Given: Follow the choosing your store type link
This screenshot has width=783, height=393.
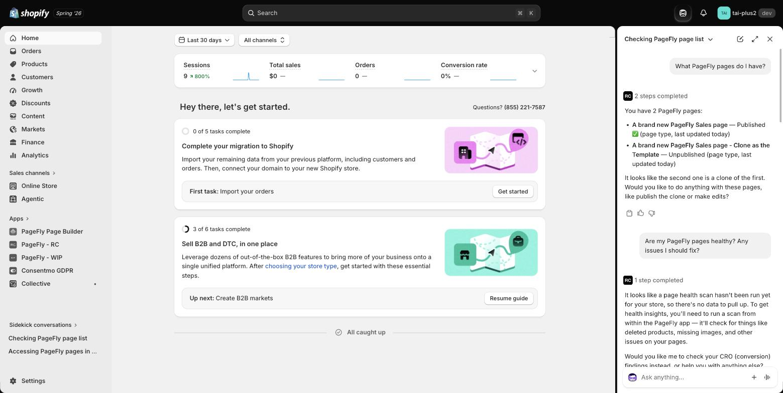Looking at the screenshot, I should pyautogui.click(x=301, y=266).
